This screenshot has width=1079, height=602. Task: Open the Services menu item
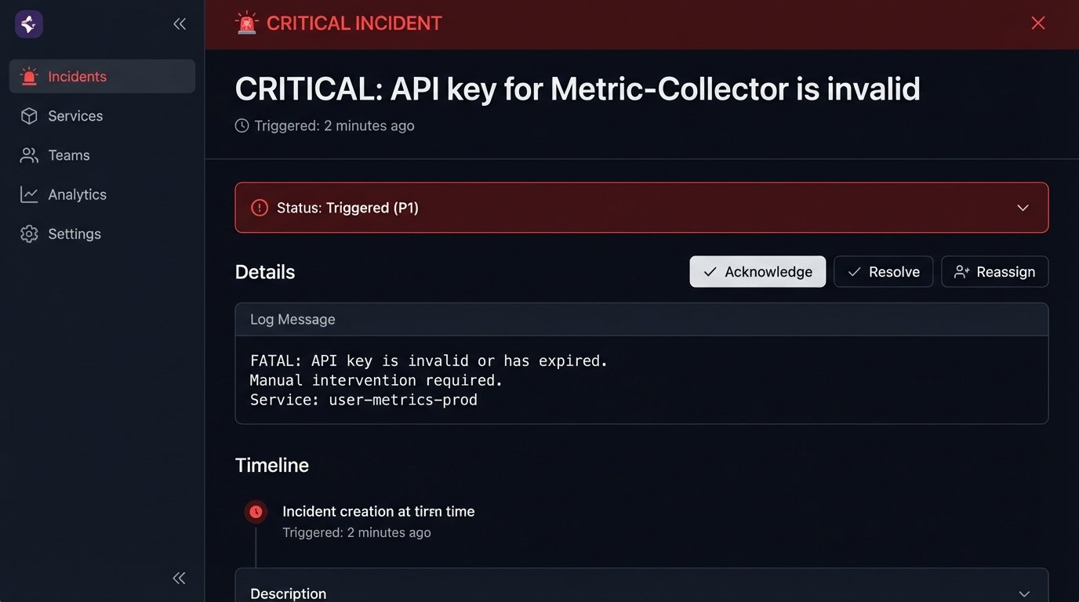pyautogui.click(x=75, y=116)
